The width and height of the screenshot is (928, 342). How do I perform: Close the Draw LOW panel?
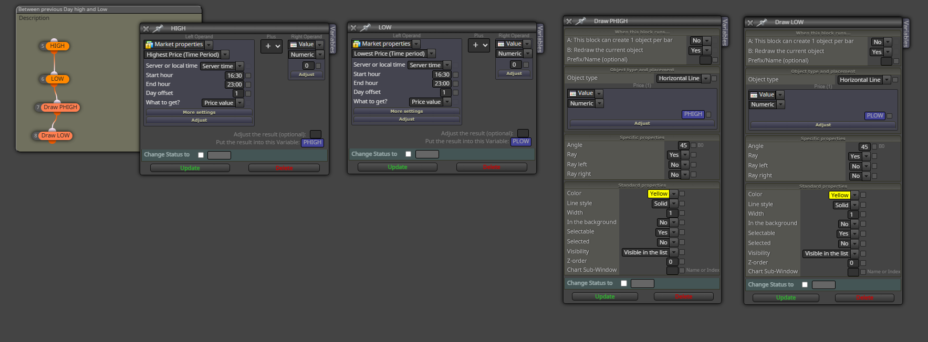pos(750,23)
